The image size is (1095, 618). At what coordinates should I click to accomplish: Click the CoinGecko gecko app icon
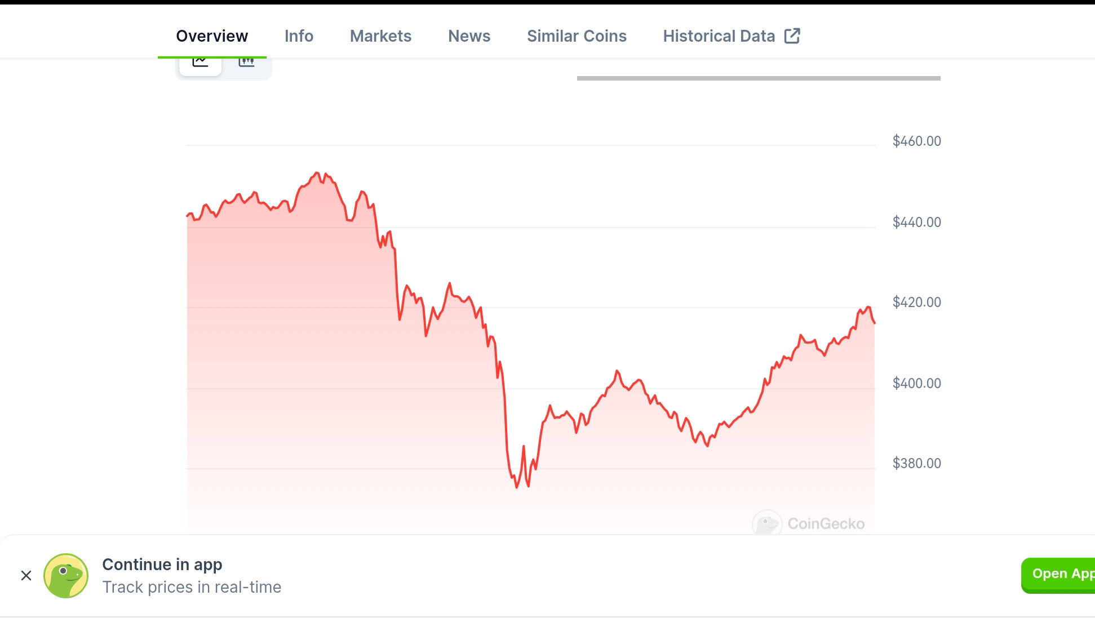tap(66, 575)
